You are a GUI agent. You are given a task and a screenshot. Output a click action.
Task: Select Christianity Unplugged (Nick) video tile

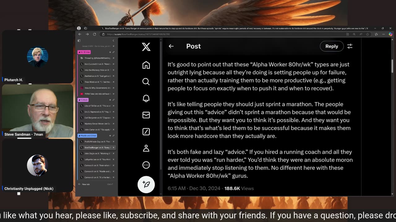pos(37,166)
